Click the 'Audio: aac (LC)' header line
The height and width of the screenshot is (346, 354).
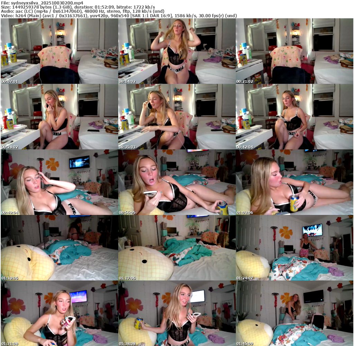tap(82, 11)
